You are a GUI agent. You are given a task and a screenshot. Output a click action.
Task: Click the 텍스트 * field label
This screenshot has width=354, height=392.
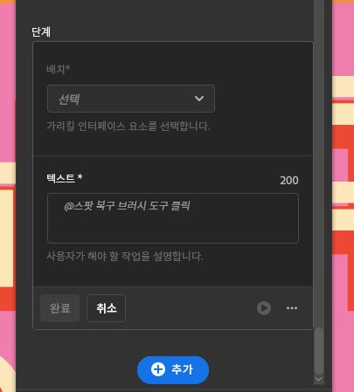point(65,178)
